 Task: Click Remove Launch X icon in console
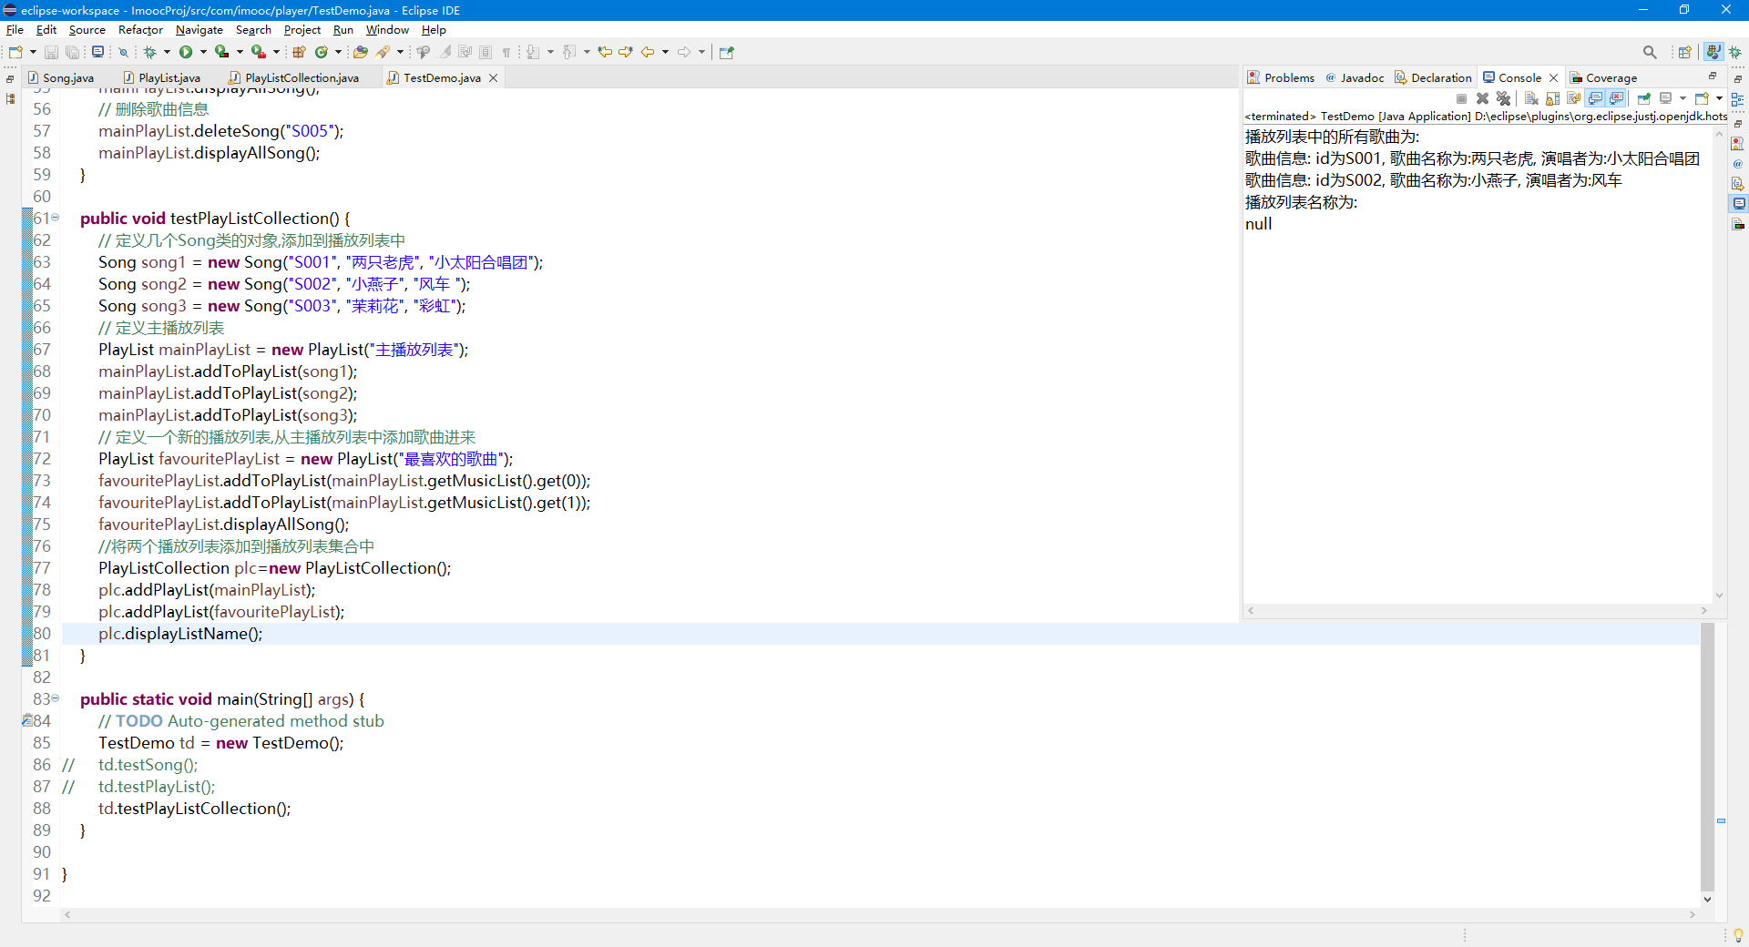[1482, 98]
